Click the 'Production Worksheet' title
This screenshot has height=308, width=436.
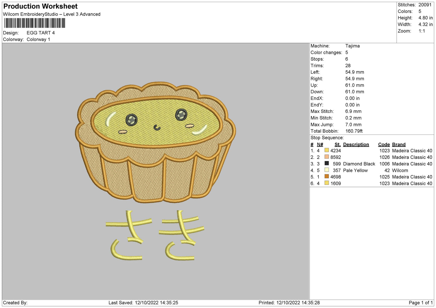(40, 6)
